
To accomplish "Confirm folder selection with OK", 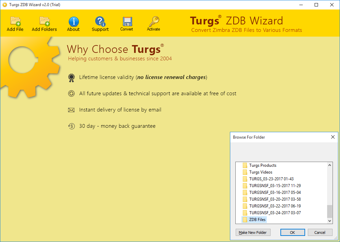I will point(293,233).
